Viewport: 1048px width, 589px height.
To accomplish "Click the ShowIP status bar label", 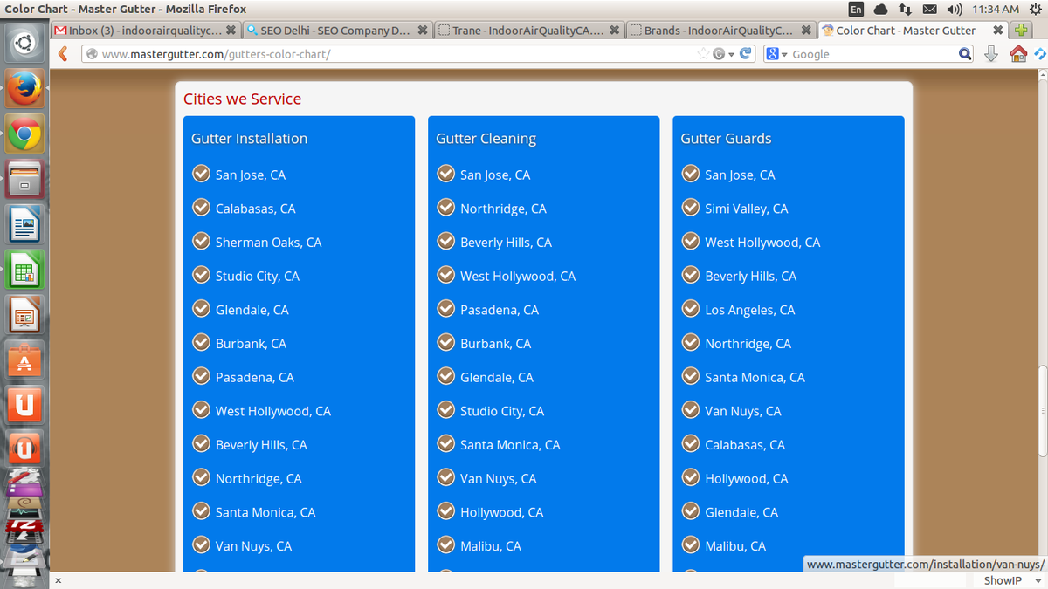I will pyautogui.click(x=1002, y=580).
